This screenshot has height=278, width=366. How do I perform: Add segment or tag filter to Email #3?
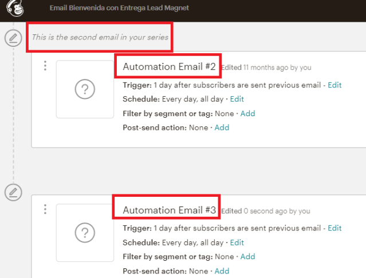click(247, 256)
